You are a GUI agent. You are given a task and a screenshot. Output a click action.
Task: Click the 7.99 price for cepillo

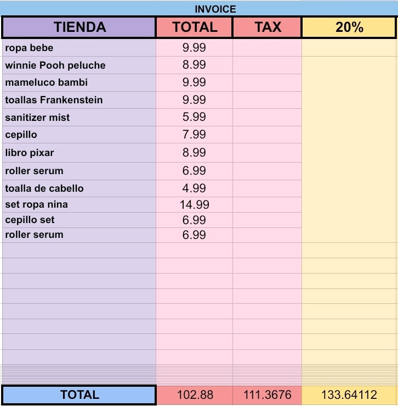pos(195,135)
